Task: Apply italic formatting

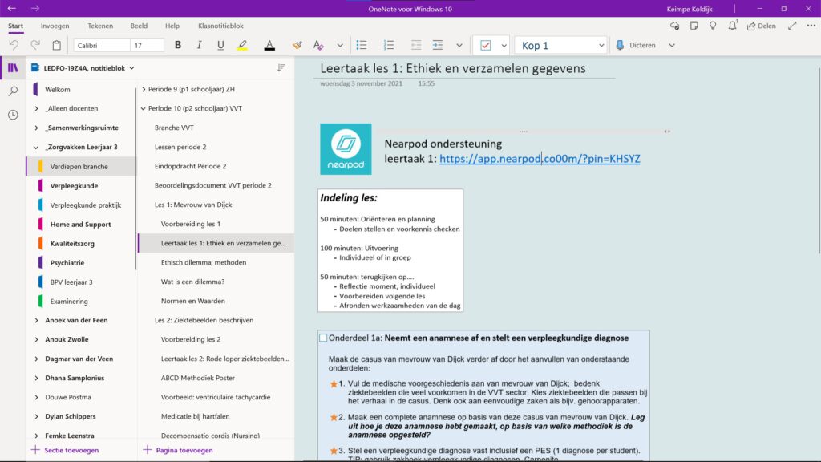Action: tap(199, 45)
